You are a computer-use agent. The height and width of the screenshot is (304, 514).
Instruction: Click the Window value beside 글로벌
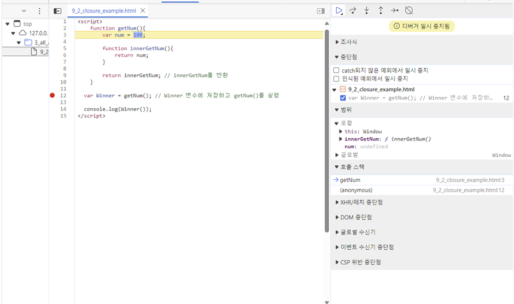[501, 155]
